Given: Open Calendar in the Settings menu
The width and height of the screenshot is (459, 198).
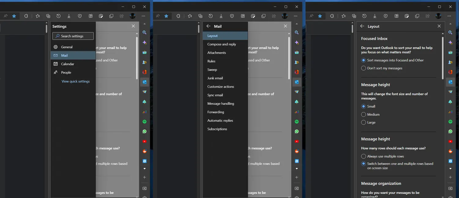Looking at the screenshot, I should pyautogui.click(x=73, y=64).
